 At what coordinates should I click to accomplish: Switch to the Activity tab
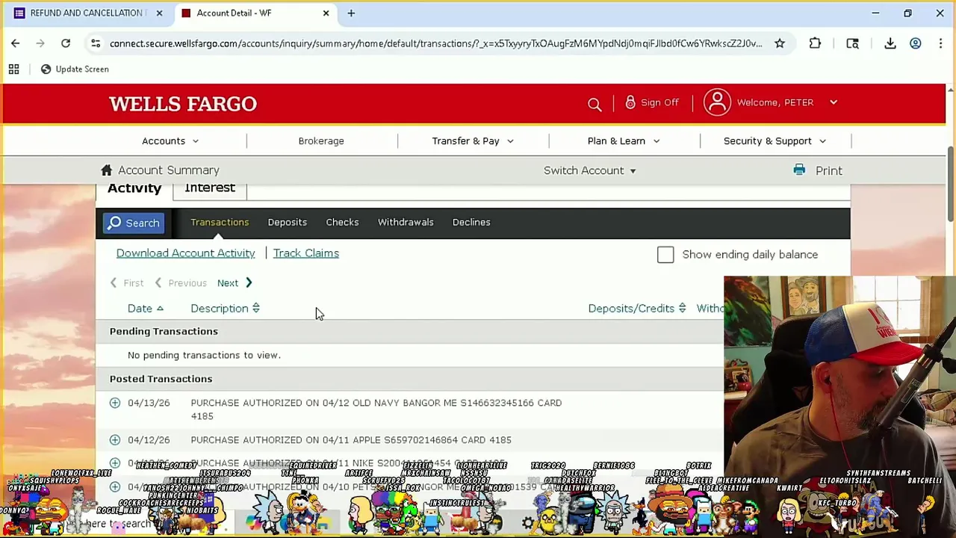pyautogui.click(x=134, y=188)
